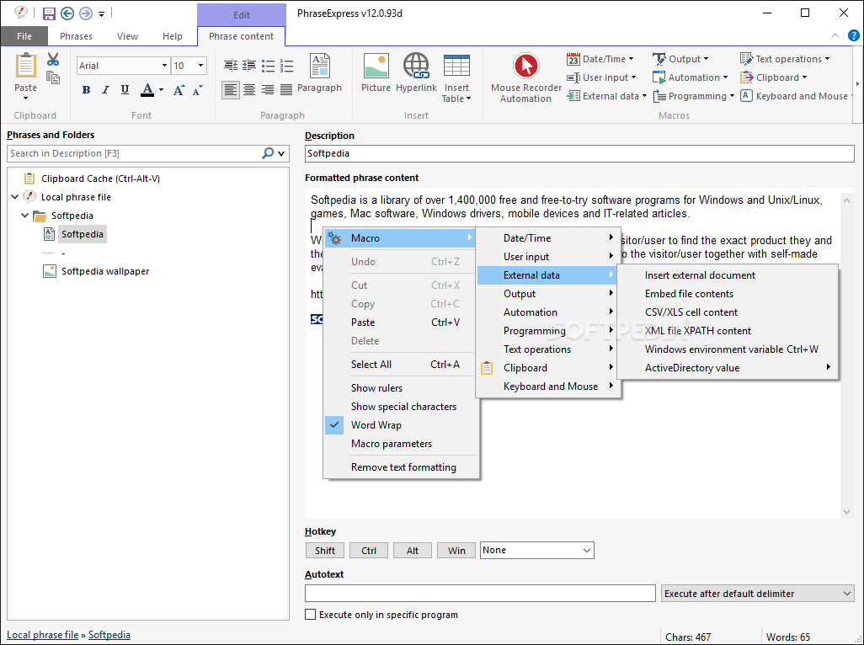
Task: Open the font color picker arrow
Action: click(x=161, y=90)
